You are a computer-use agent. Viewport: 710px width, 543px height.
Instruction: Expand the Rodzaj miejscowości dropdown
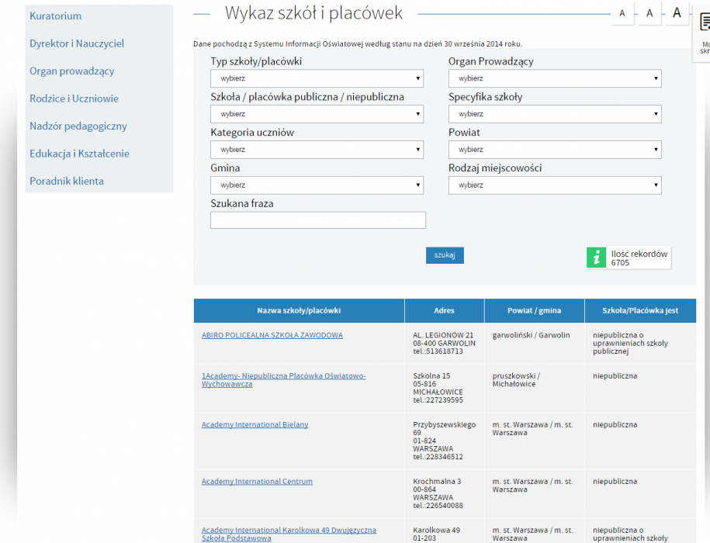point(554,185)
